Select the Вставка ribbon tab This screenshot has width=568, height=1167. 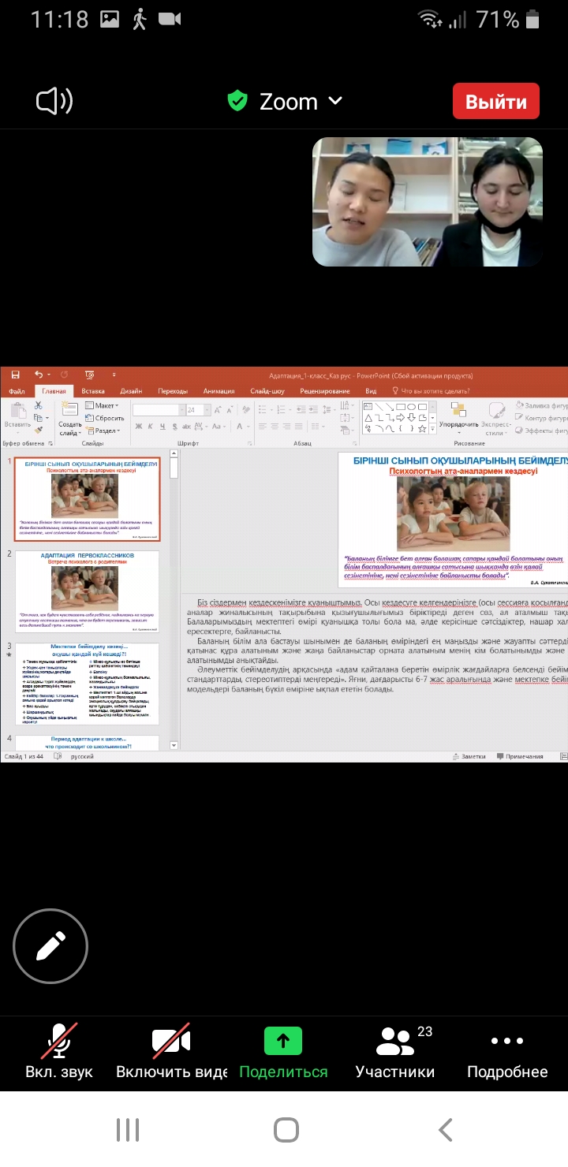coord(92,391)
